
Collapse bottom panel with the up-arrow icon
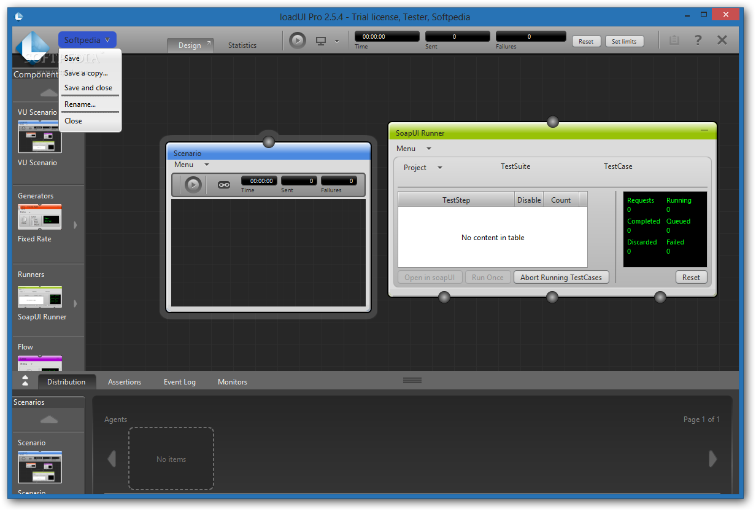click(25, 380)
